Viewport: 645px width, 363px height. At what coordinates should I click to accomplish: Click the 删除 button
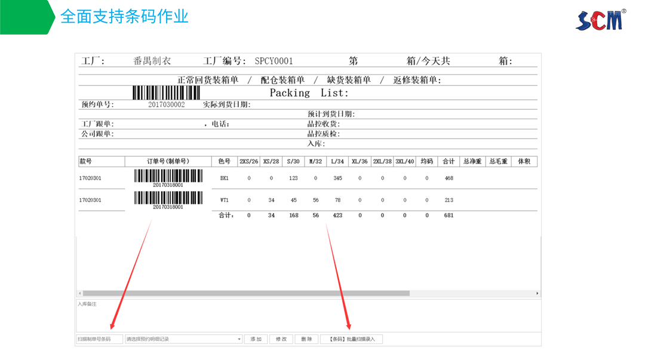tap(306, 339)
